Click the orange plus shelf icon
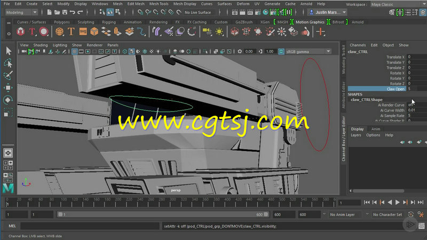Viewport: 427px width, 240px height. (321, 32)
